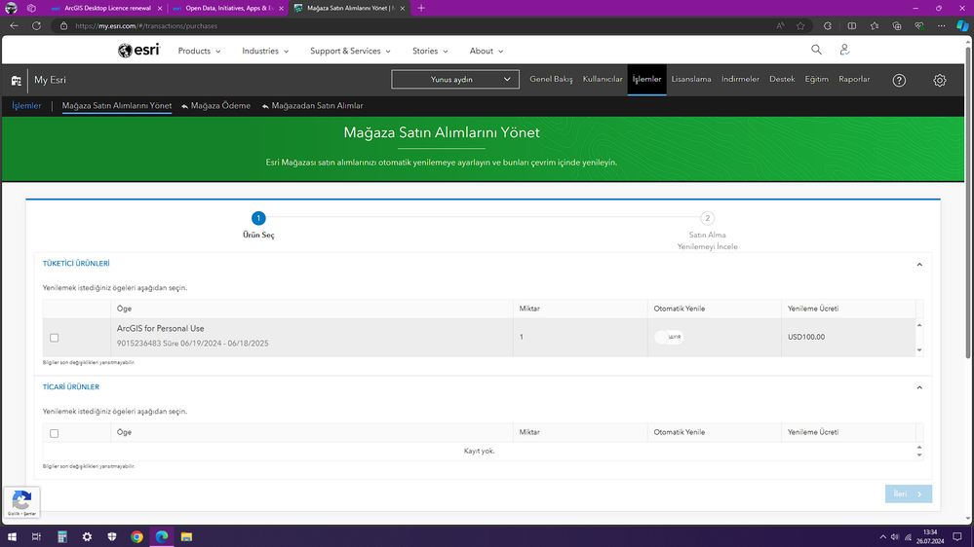
Task: Click the reCAPTCHA badge
Action: coord(21,501)
